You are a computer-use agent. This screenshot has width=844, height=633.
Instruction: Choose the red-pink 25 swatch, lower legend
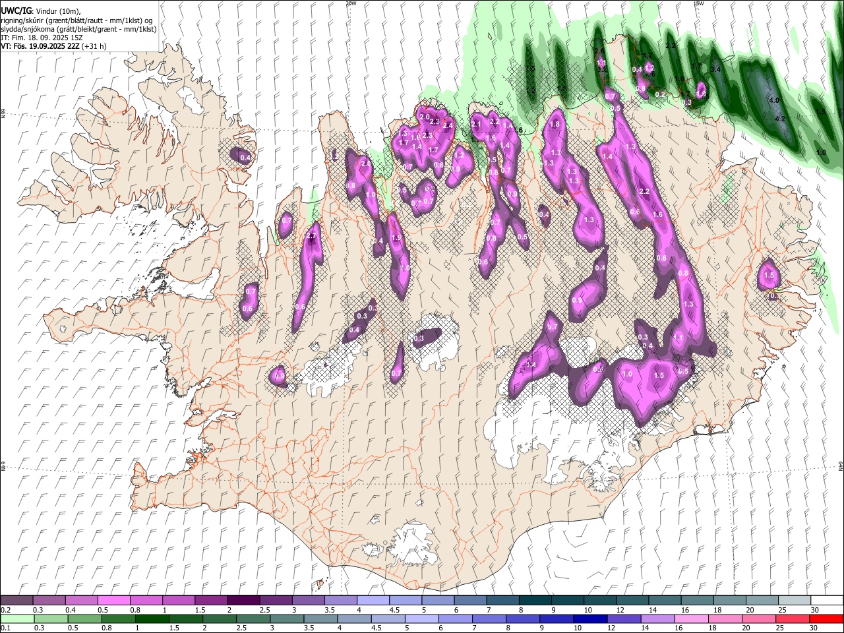pyautogui.click(x=792, y=619)
